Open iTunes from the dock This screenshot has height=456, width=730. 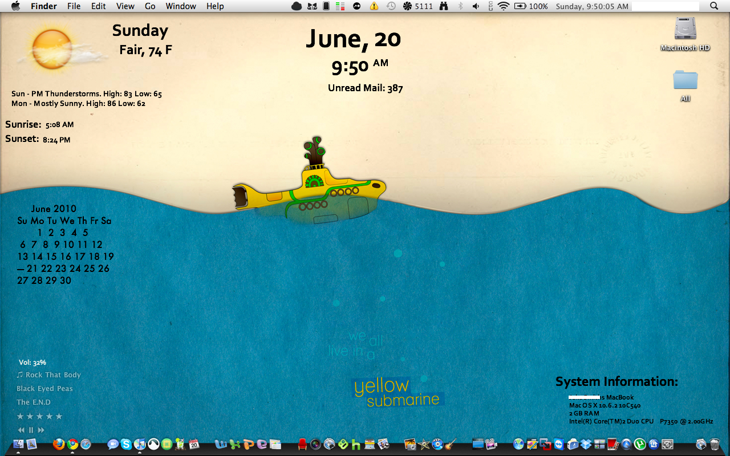140,444
